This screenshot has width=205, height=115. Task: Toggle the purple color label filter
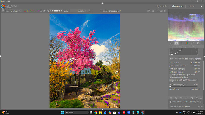38,11
